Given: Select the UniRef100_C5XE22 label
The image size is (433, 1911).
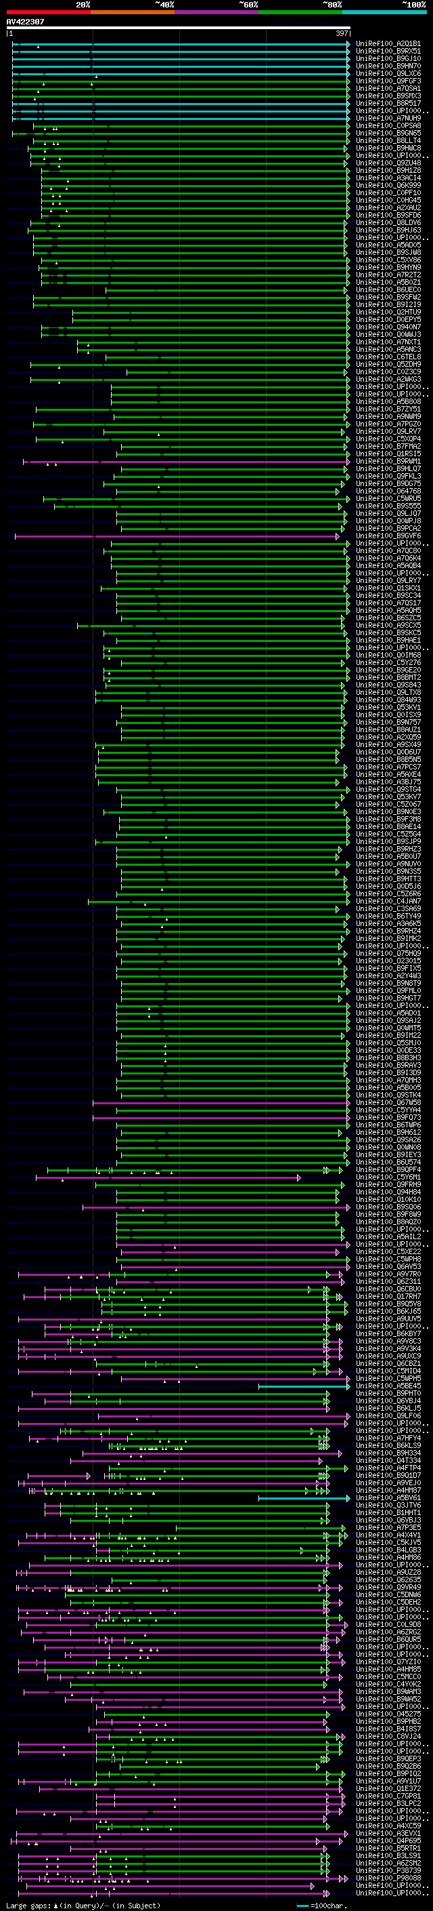Looking at the screenshot, I should pyautogui.click(x=388, y=1252).
